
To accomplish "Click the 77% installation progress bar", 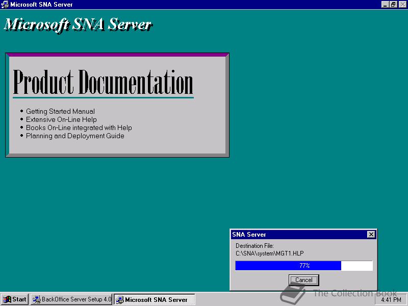I will 304,266.
